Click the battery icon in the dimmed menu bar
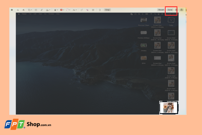202x135 pixels. 147,14
